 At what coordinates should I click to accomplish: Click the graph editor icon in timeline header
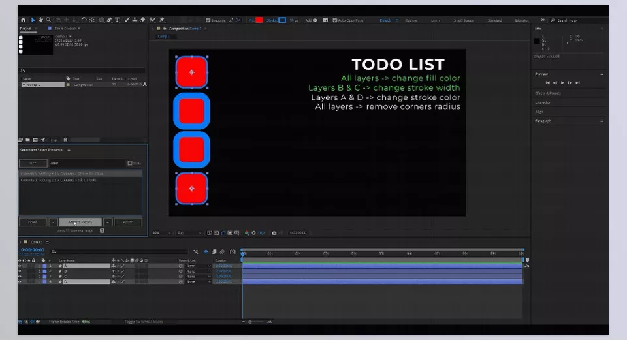point(233,252)
